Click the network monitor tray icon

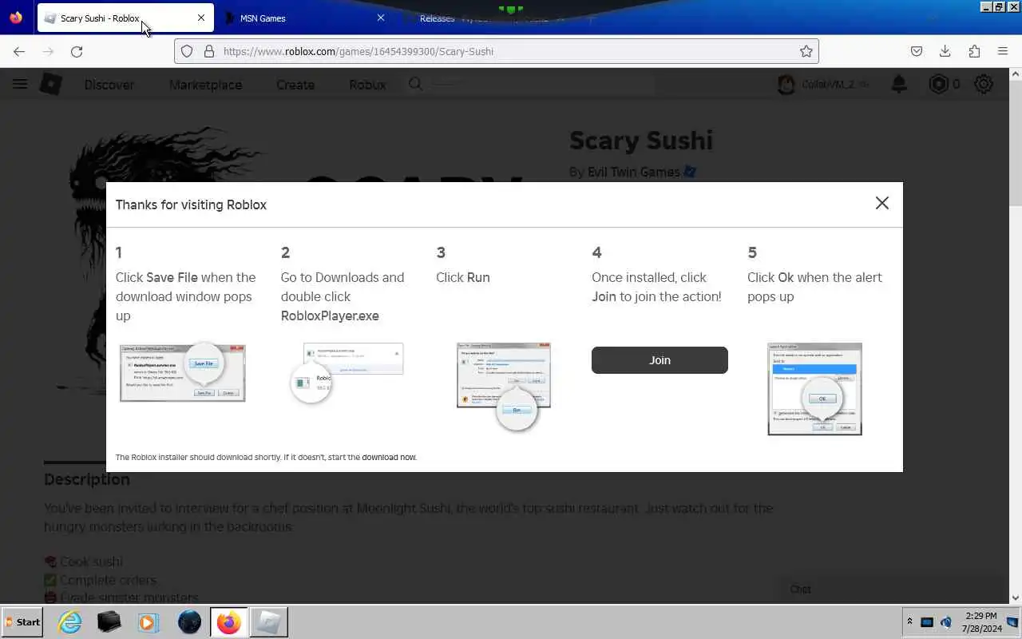point(927,622)
